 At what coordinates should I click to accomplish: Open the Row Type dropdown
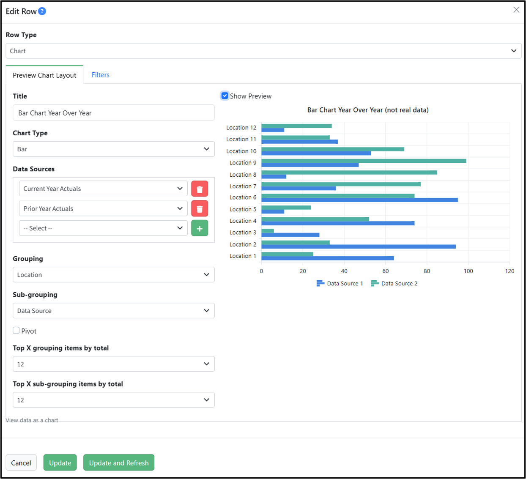point(263,51)
